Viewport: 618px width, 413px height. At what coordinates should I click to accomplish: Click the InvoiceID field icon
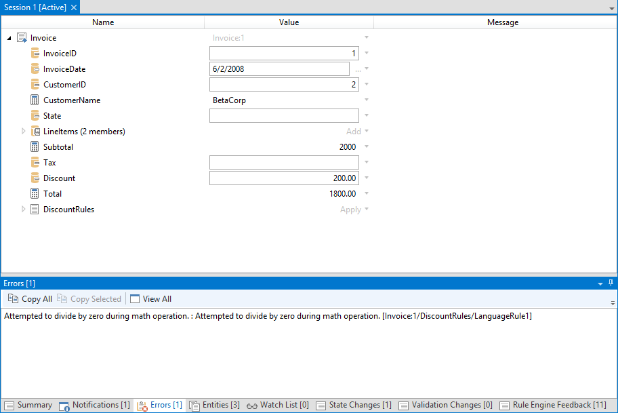pos(35,54)
